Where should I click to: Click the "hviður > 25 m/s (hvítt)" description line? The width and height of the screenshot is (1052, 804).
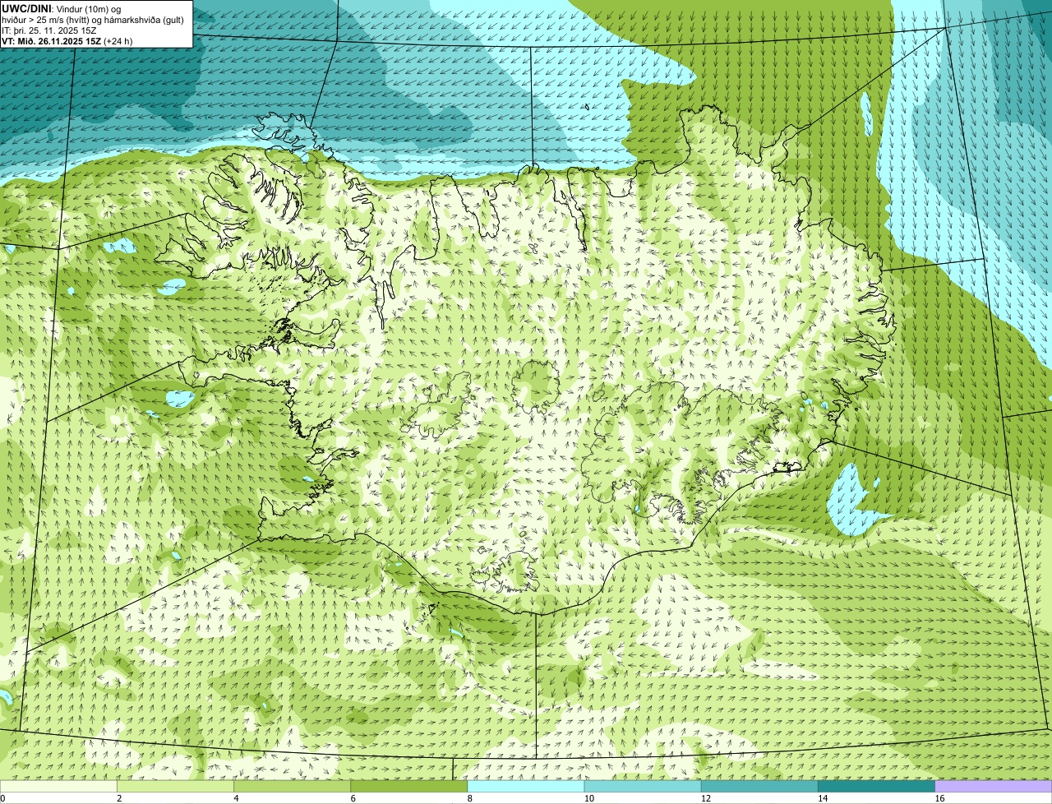coord(93,20)
